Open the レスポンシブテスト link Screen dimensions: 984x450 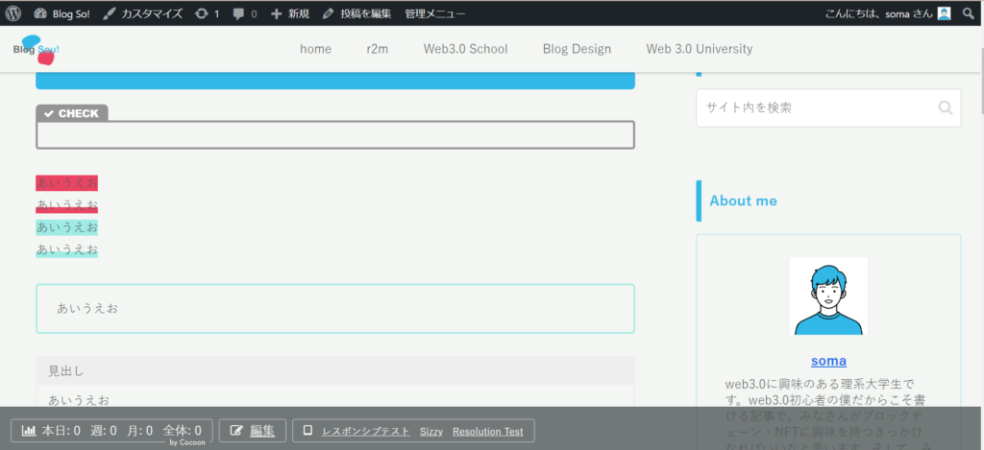(x=366, y=432)
